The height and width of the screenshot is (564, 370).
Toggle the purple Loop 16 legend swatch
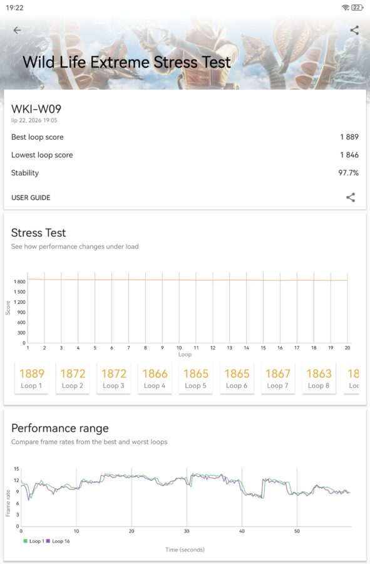point(48,541)
